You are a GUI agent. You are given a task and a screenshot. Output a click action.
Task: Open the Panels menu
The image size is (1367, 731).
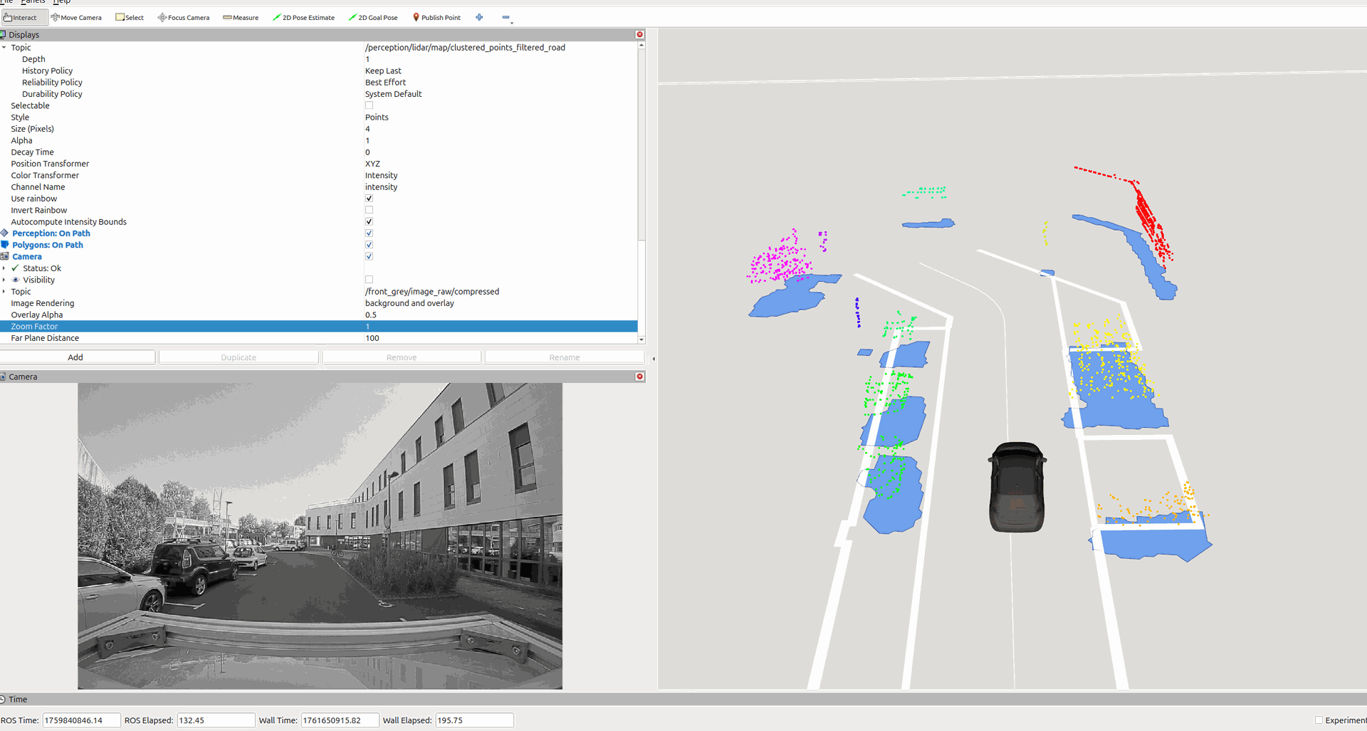pyautogui.click(x=33, y=2)
